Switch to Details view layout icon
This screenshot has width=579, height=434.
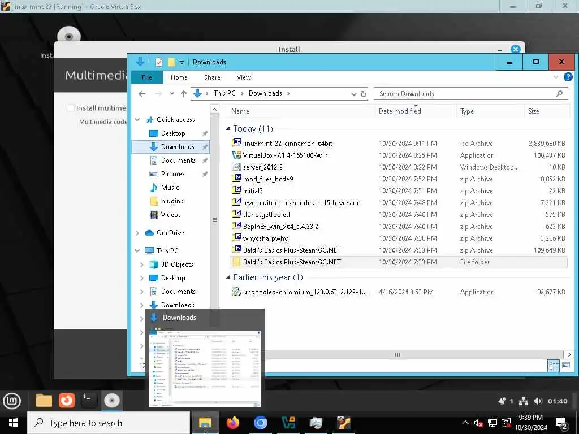click(x=554, y=366)
